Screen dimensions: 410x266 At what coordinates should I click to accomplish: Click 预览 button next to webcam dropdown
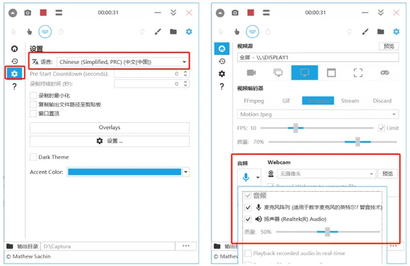click(388, 173)
